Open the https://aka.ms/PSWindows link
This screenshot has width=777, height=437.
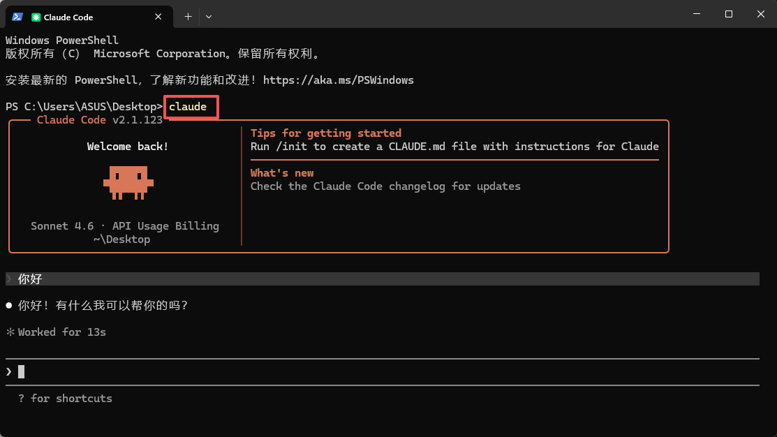tap(339, 80)
